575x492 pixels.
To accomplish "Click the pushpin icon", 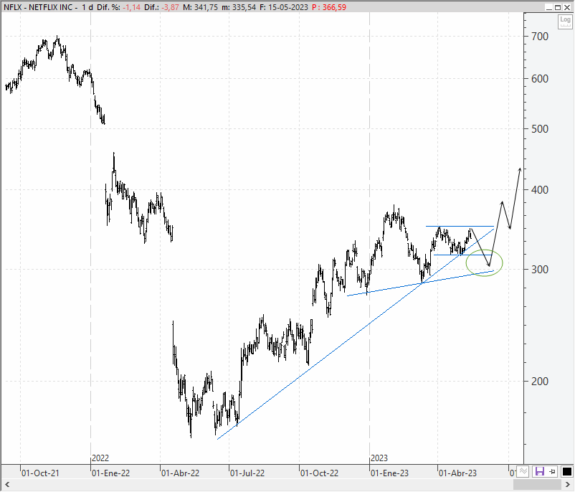I will pos(553,471).
